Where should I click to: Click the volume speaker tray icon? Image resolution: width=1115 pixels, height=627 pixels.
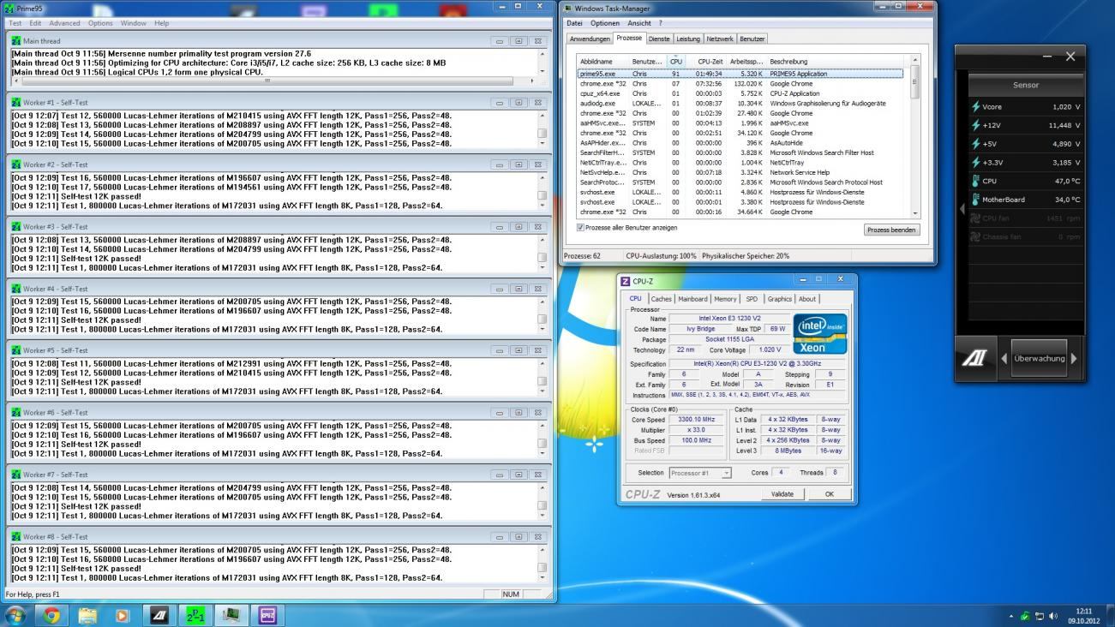(1053, 616)
